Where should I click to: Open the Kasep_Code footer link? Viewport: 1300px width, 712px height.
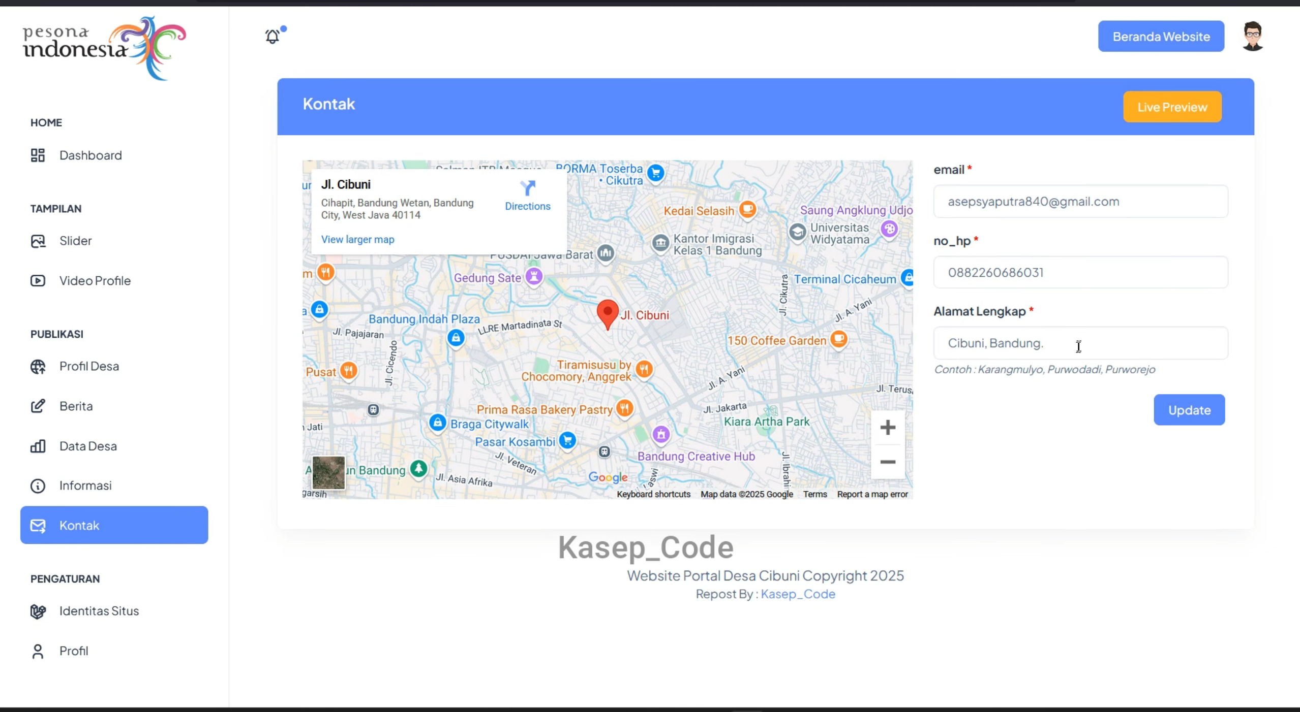click(798, 594)
